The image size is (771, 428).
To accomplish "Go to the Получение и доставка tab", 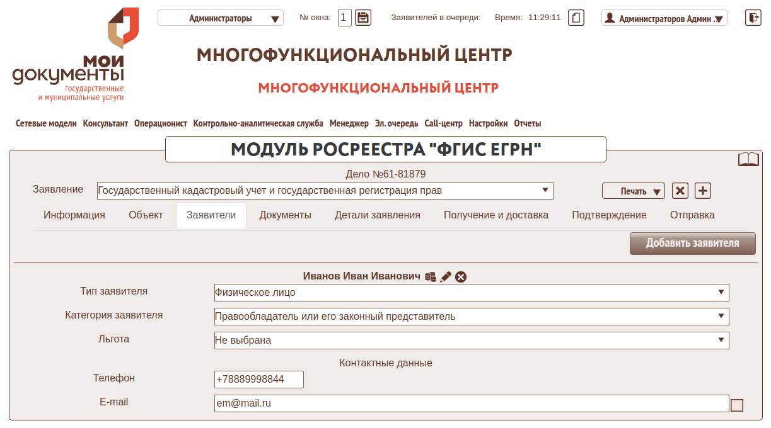I will click(496, 215).
